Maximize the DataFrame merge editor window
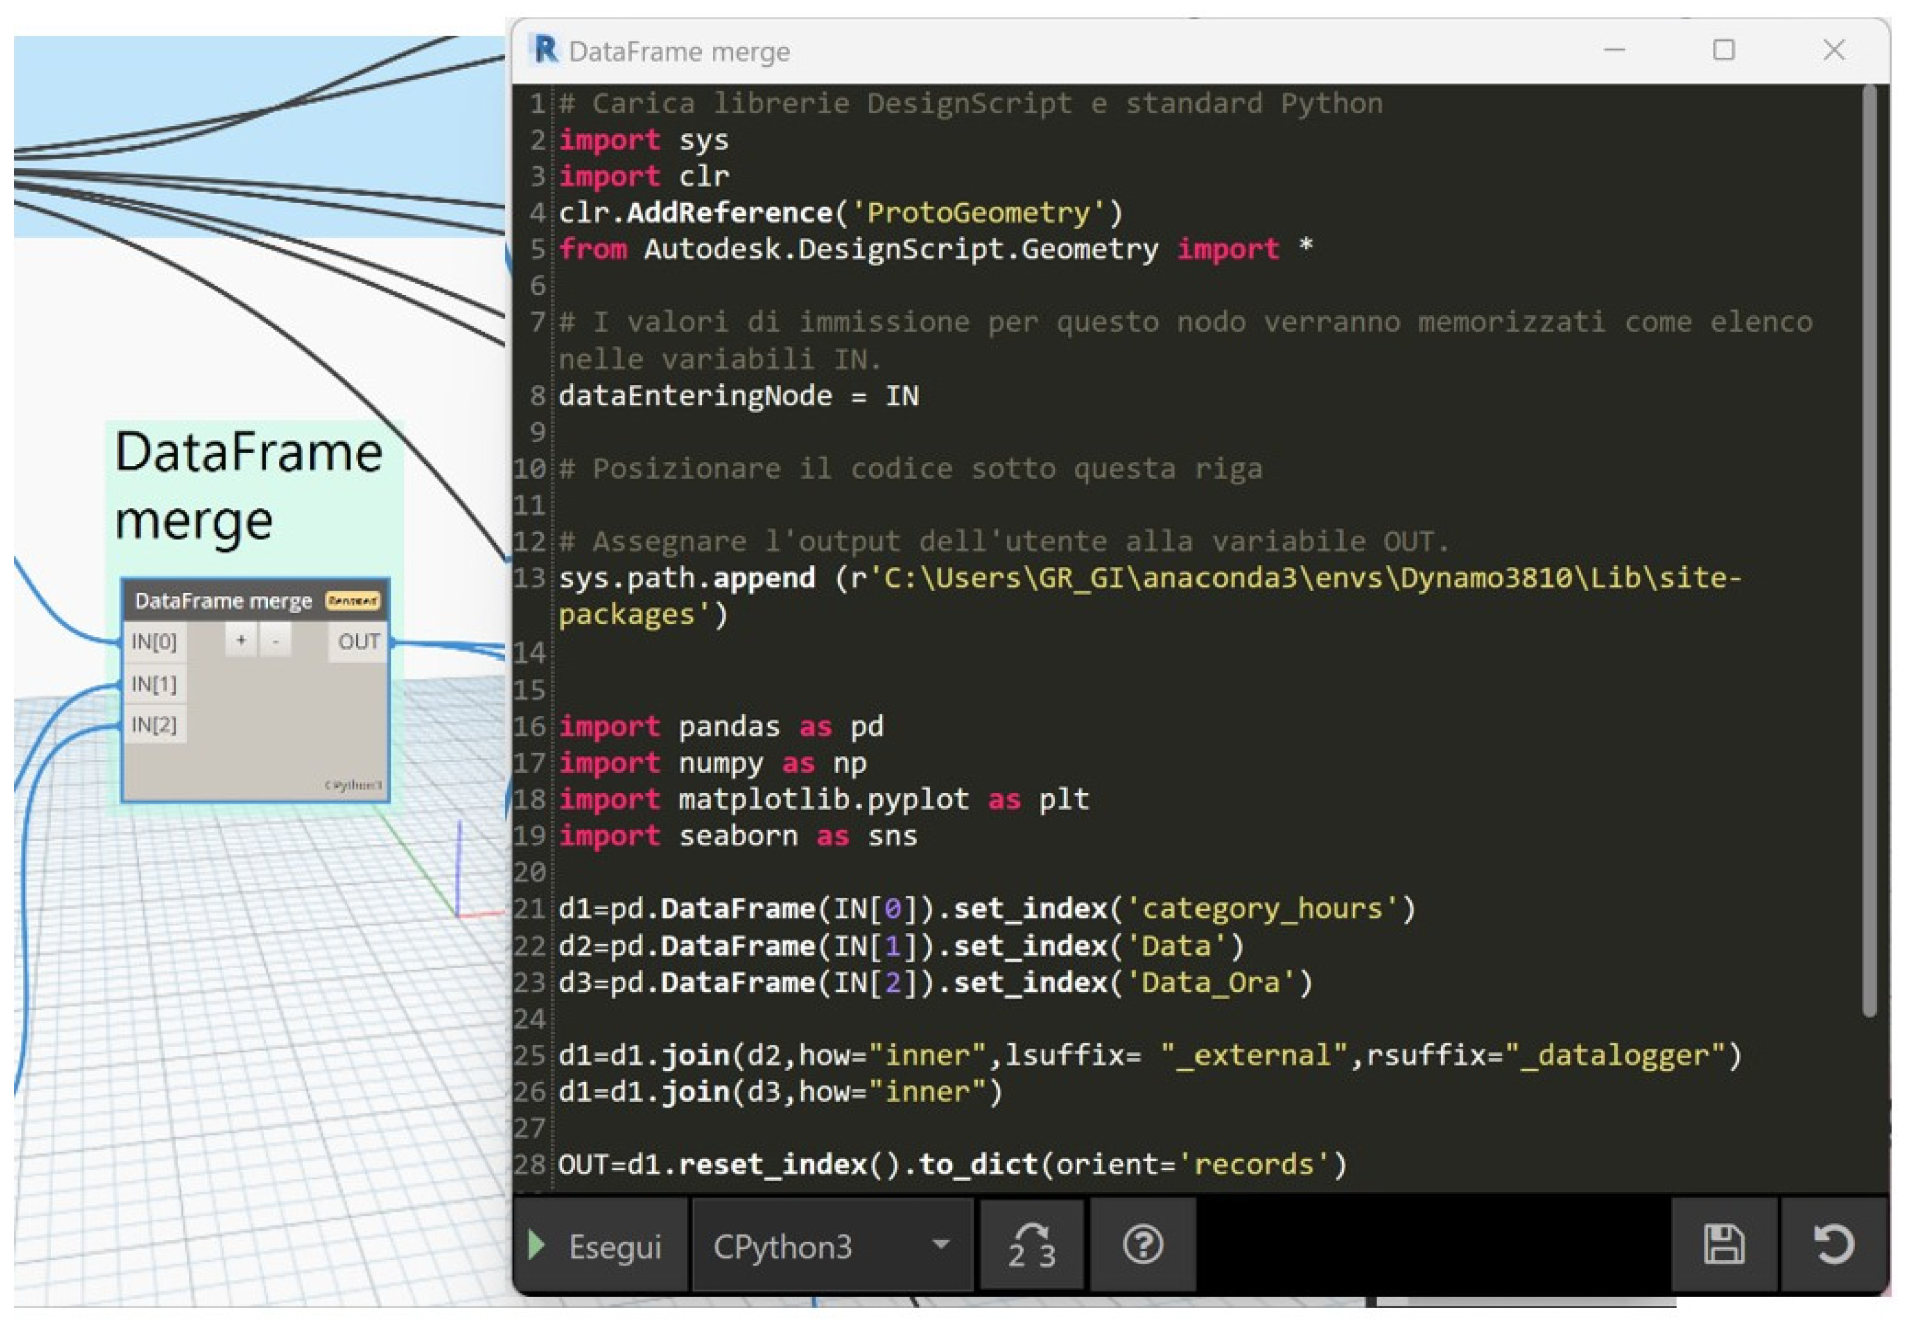The height and width of the screenshot is (1326, 1907). click(1723, 50)
